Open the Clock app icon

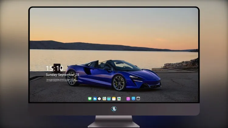[99, 99]
